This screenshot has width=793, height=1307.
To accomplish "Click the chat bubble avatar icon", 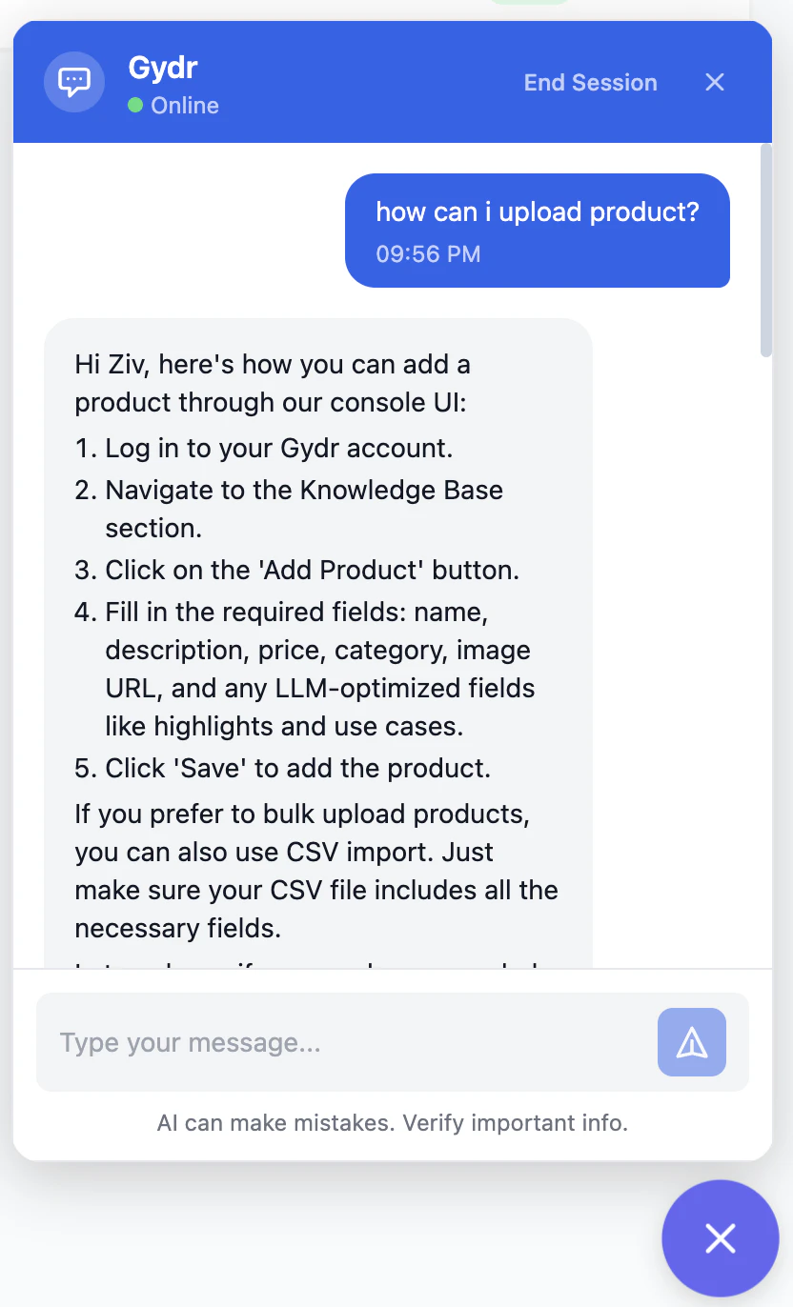I will pyautogui.click(x=74, y=82).
